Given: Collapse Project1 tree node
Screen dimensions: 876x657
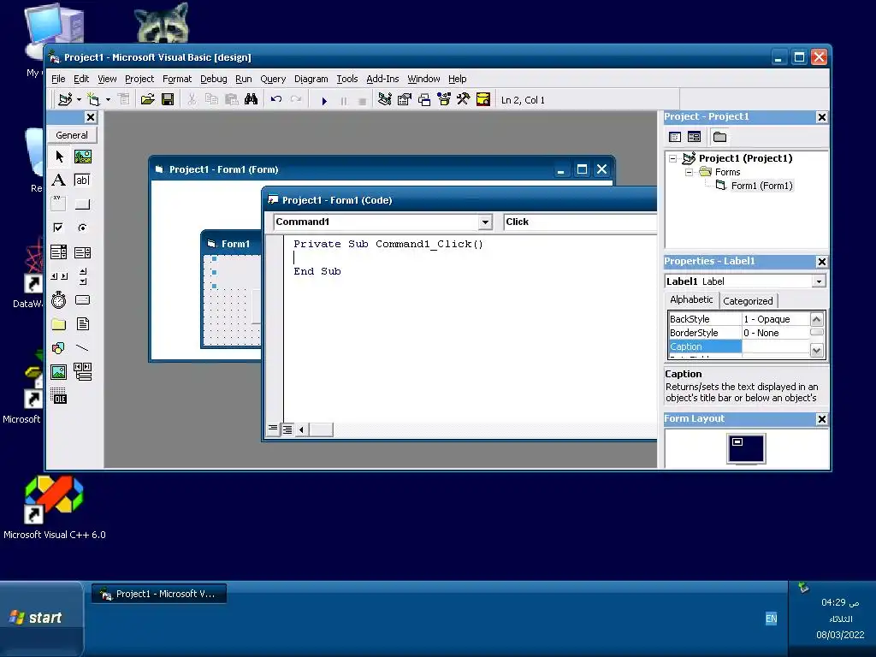Looking at the screenshot, I should point(673,158).
